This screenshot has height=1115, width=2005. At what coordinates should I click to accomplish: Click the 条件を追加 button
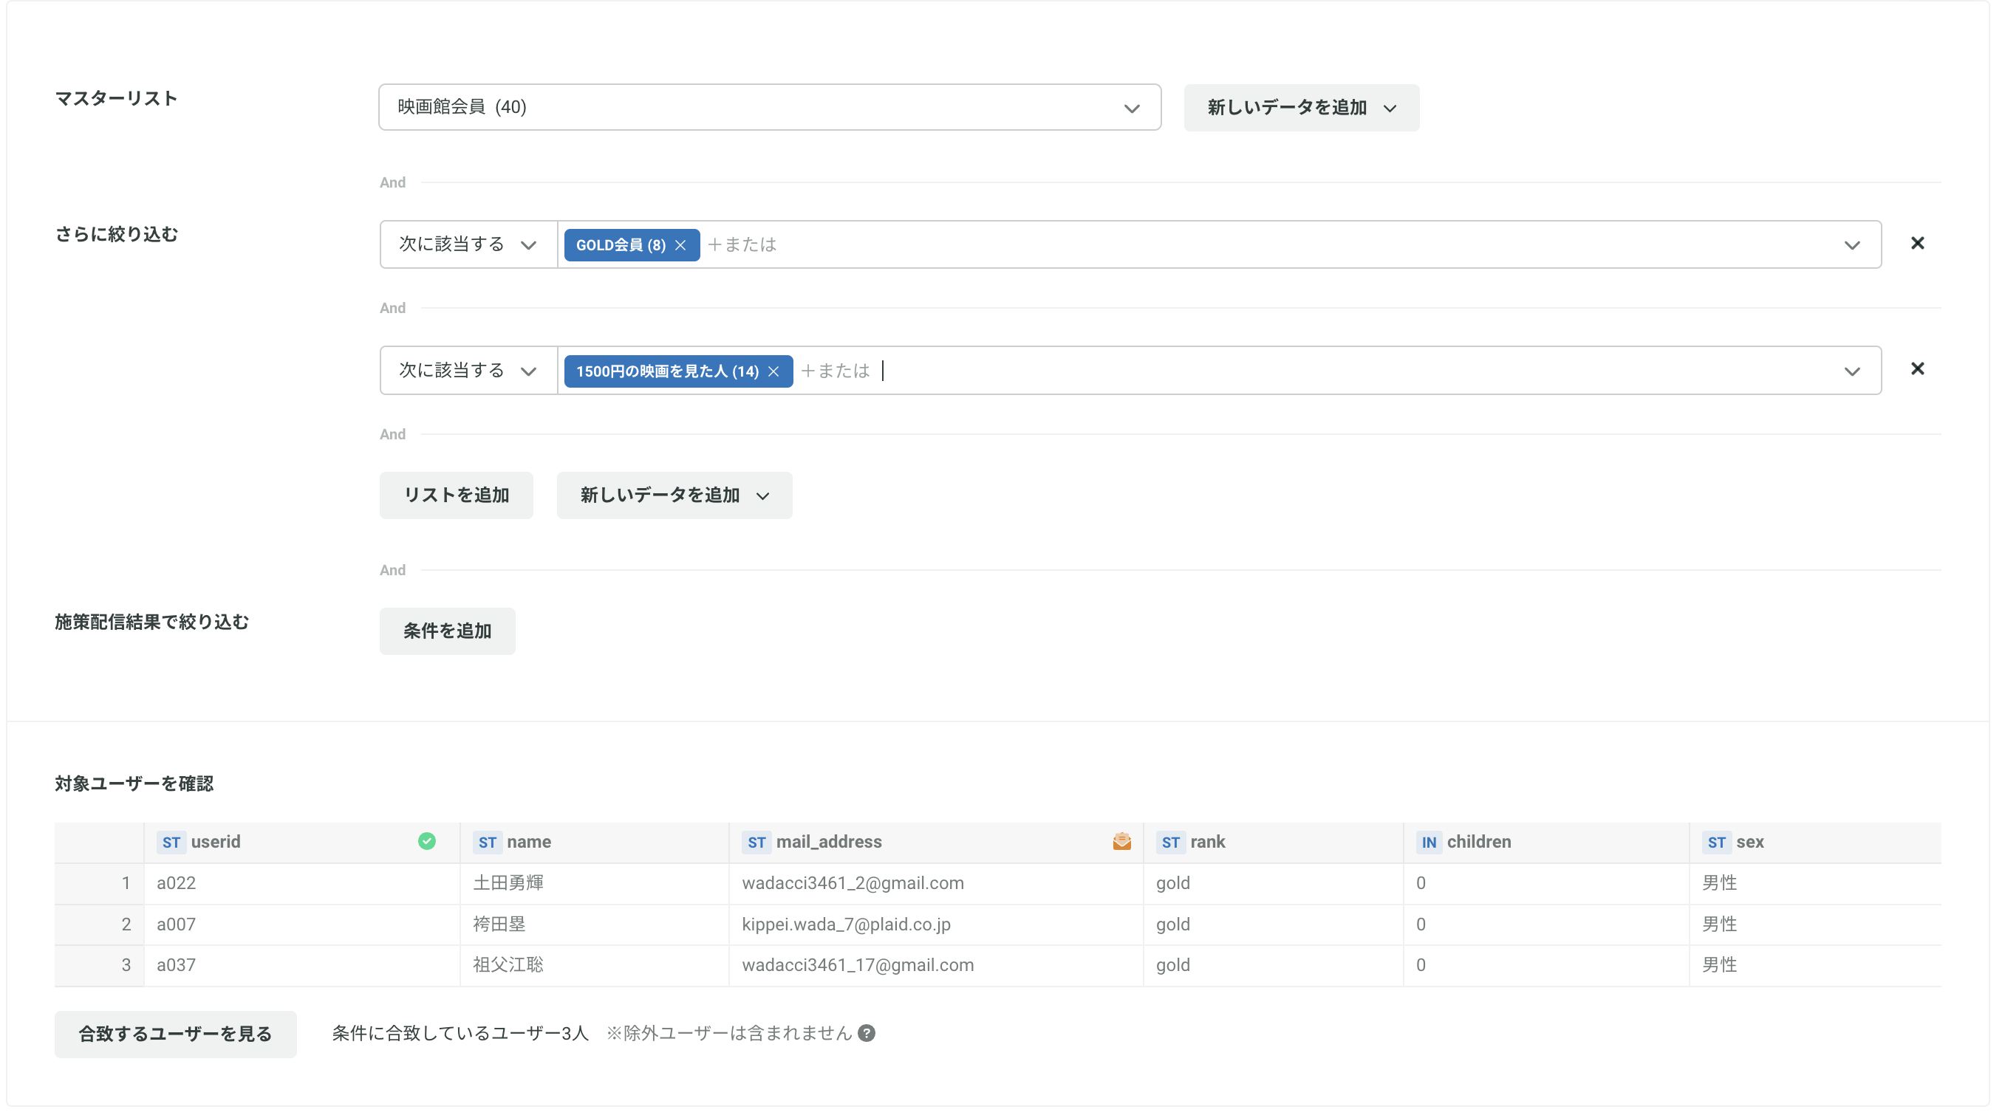click(x=447, y=631)
